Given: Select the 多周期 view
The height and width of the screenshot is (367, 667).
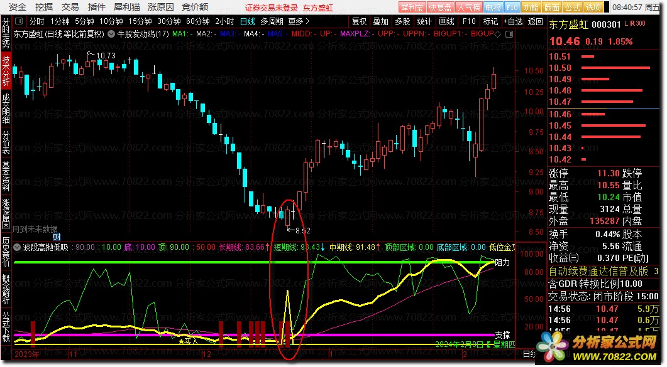Looking at the screenshot, I should coord(272,21).
